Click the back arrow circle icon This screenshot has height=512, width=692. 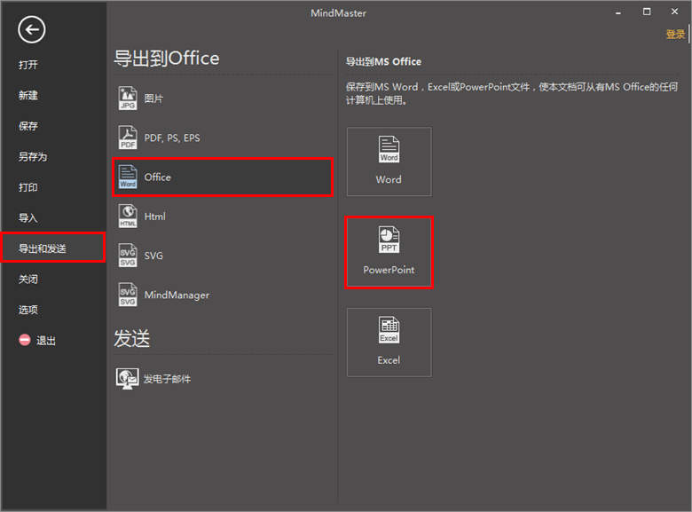click(32, 30)
